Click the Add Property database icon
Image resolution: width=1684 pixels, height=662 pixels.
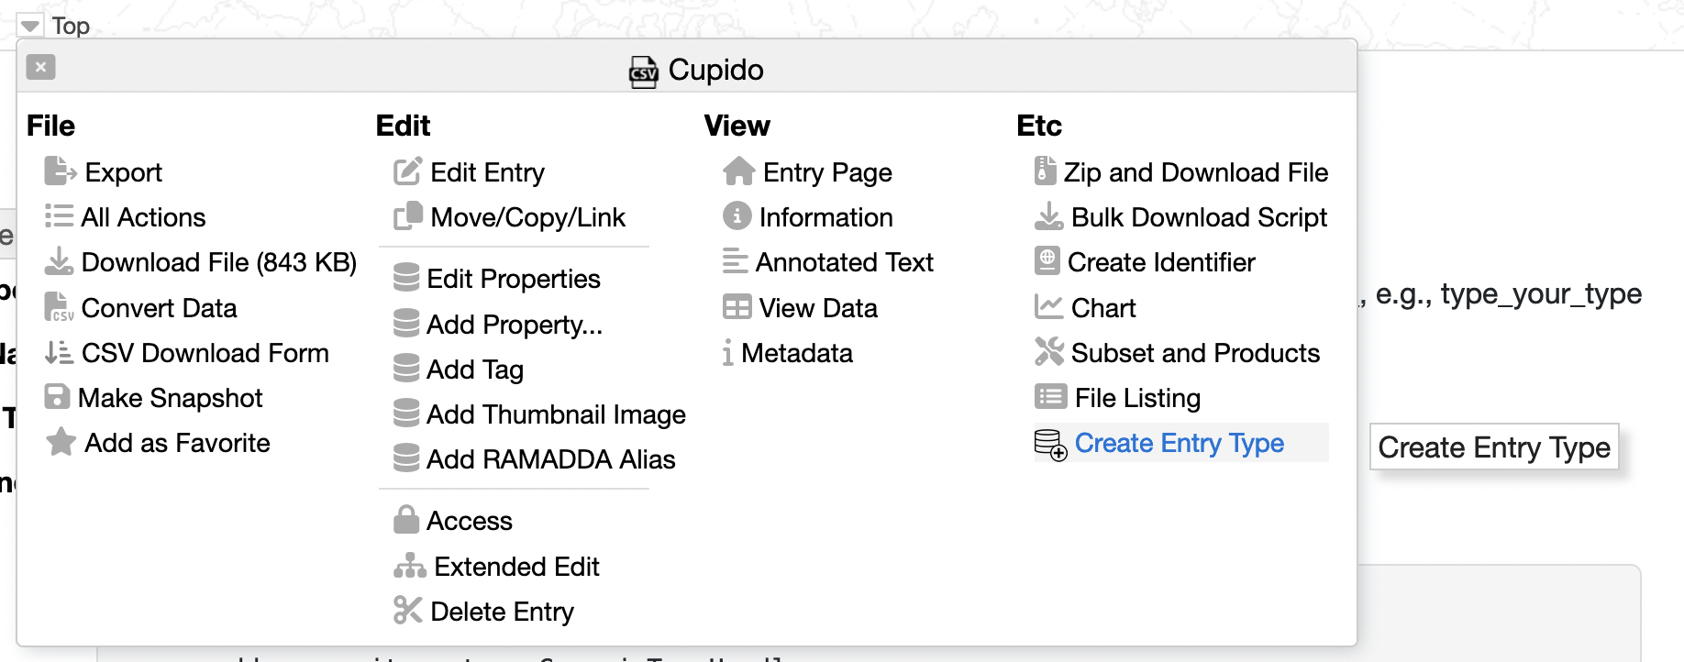click(x=406, y=323)
